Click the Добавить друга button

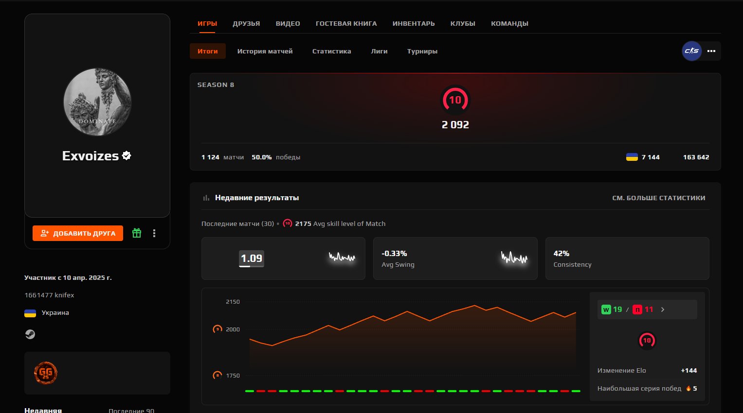[78, 233]
